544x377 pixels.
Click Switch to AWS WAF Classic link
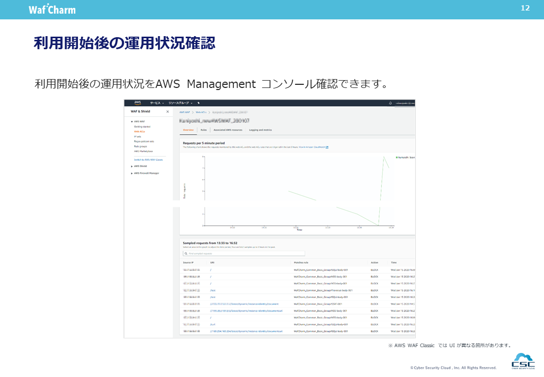[x=149, y=159]
